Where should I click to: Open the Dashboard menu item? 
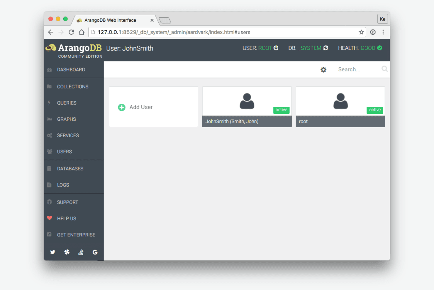click(74, 70)
